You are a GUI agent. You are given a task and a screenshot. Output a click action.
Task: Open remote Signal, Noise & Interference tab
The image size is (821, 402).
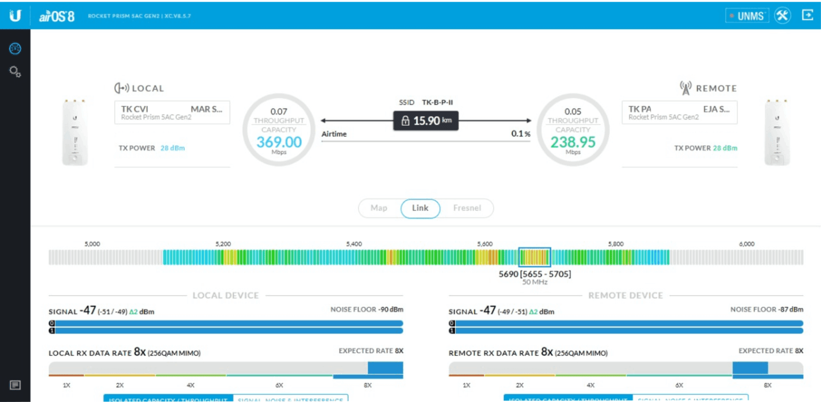[x=690, y=398]
